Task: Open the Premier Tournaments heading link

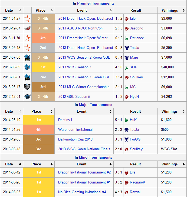Action: 96,3
